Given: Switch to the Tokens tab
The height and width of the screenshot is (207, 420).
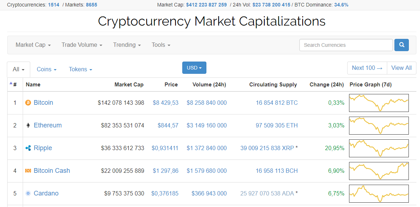Looking at the screenshot, I should click(80, 69).
